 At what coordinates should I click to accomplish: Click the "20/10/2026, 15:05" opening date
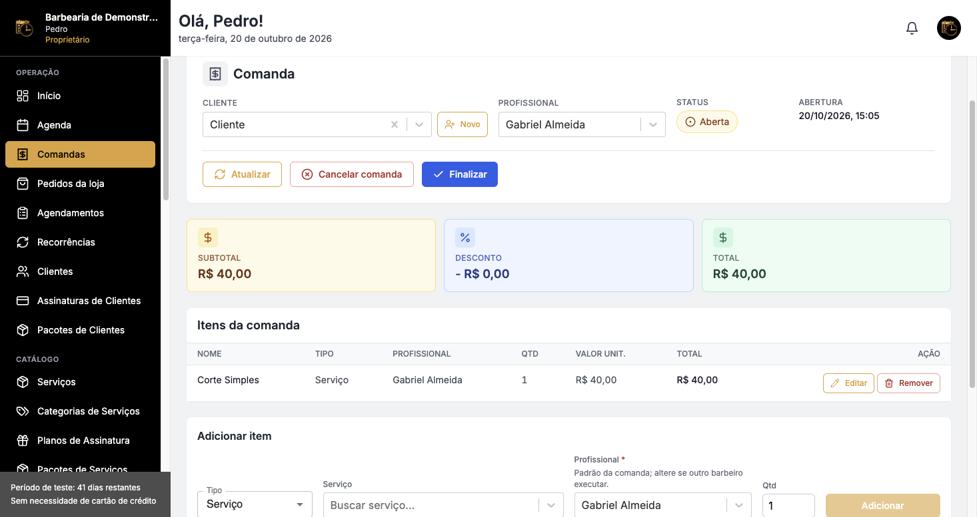click(839, 116)
